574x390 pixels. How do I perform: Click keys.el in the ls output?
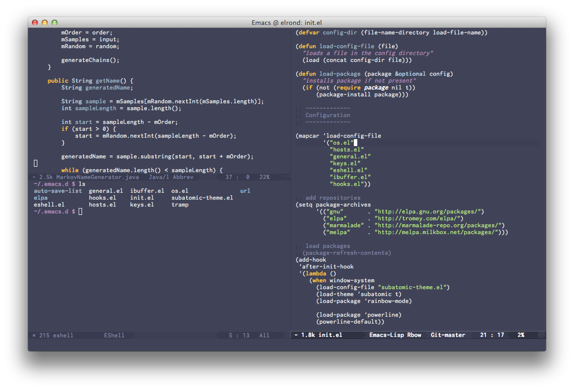(x=142, y=205)
